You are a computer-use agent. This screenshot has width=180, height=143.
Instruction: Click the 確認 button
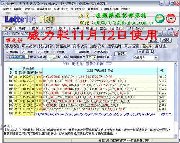coord(121,54)
